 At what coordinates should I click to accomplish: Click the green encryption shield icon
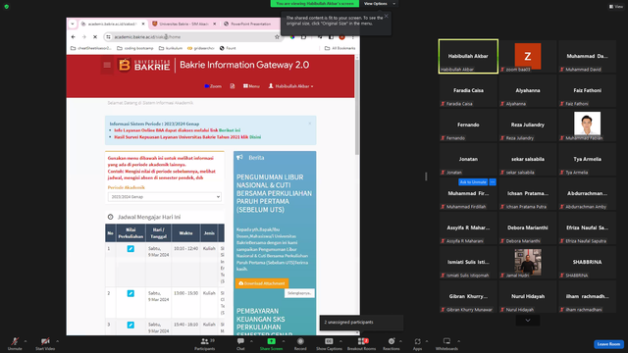tap(7, 7)
